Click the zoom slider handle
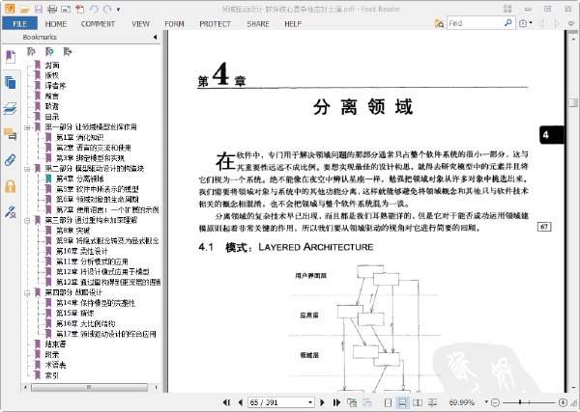Screen dimensions: 580x412 [520, 402]
